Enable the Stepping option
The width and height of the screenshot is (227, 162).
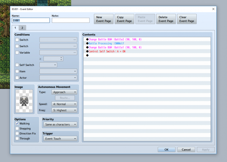17,129
